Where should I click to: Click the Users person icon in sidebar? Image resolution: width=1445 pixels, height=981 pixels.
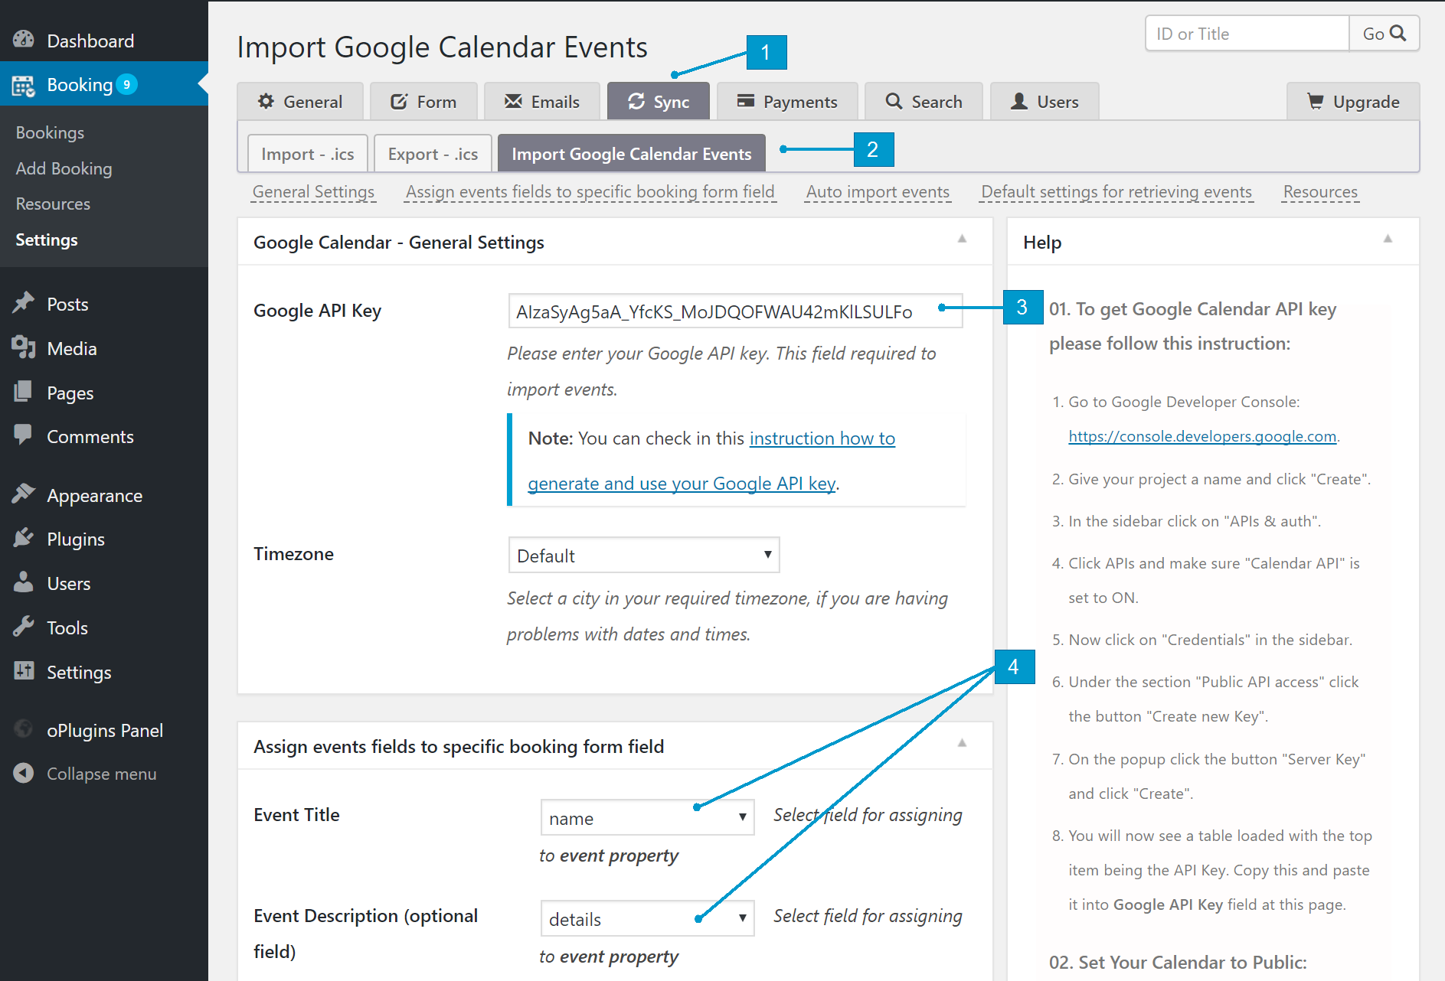coord(24,582)
